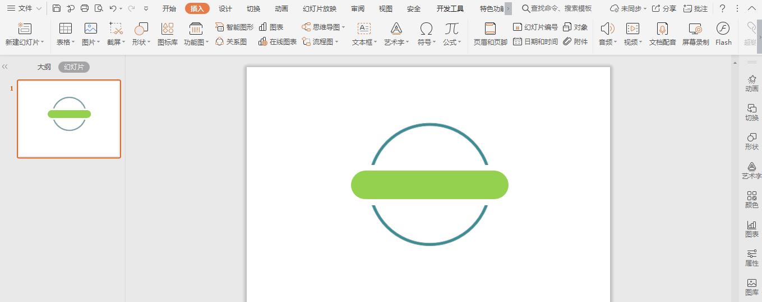The width and height of the screenshot is (762, 302).
Task: Switch to the 切换 Transitions ribbon tab
Action: 253,8
